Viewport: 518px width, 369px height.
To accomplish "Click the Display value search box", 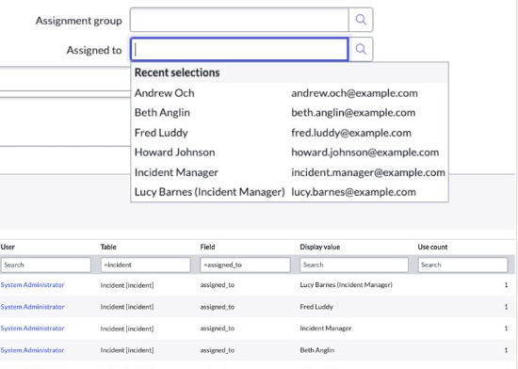I will point(354,265).
